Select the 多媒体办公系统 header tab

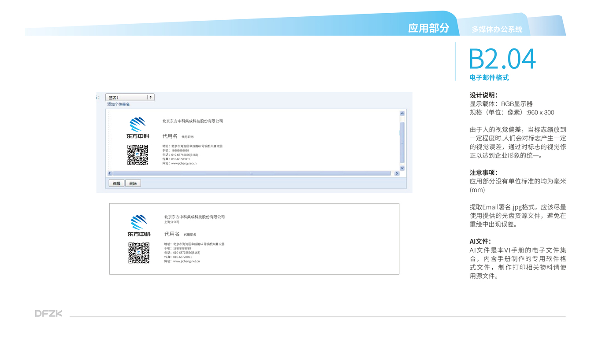[497, 29]
